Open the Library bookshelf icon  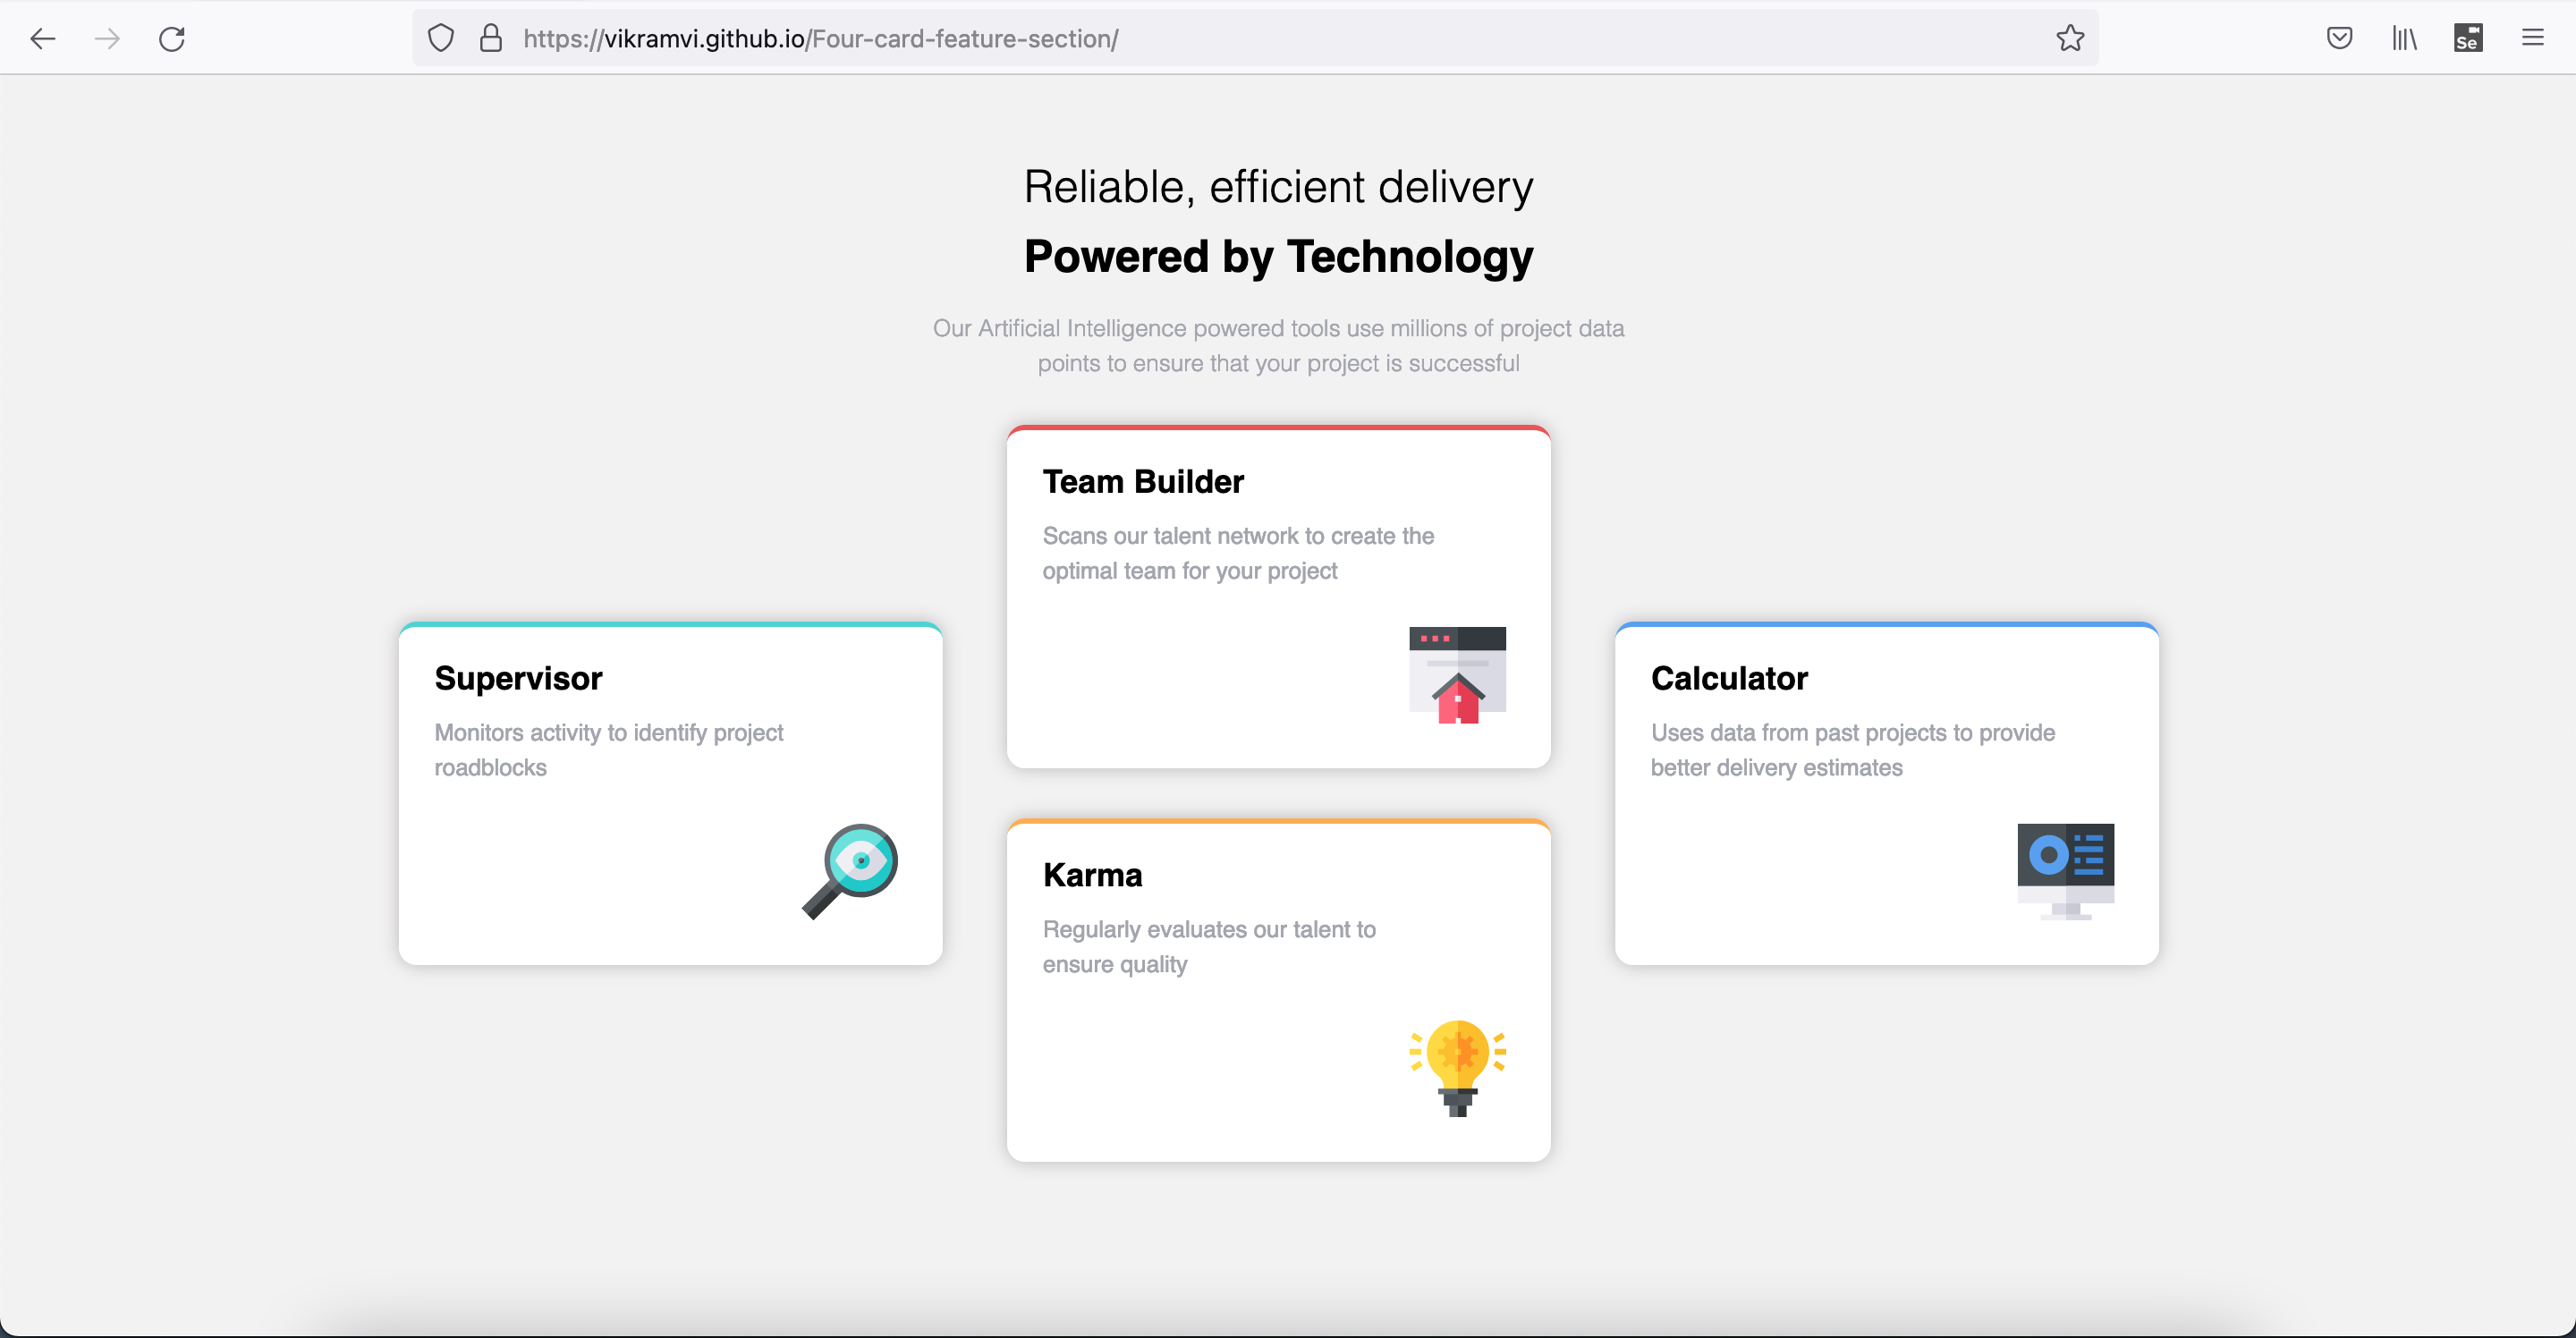(x=2404, y=39)
